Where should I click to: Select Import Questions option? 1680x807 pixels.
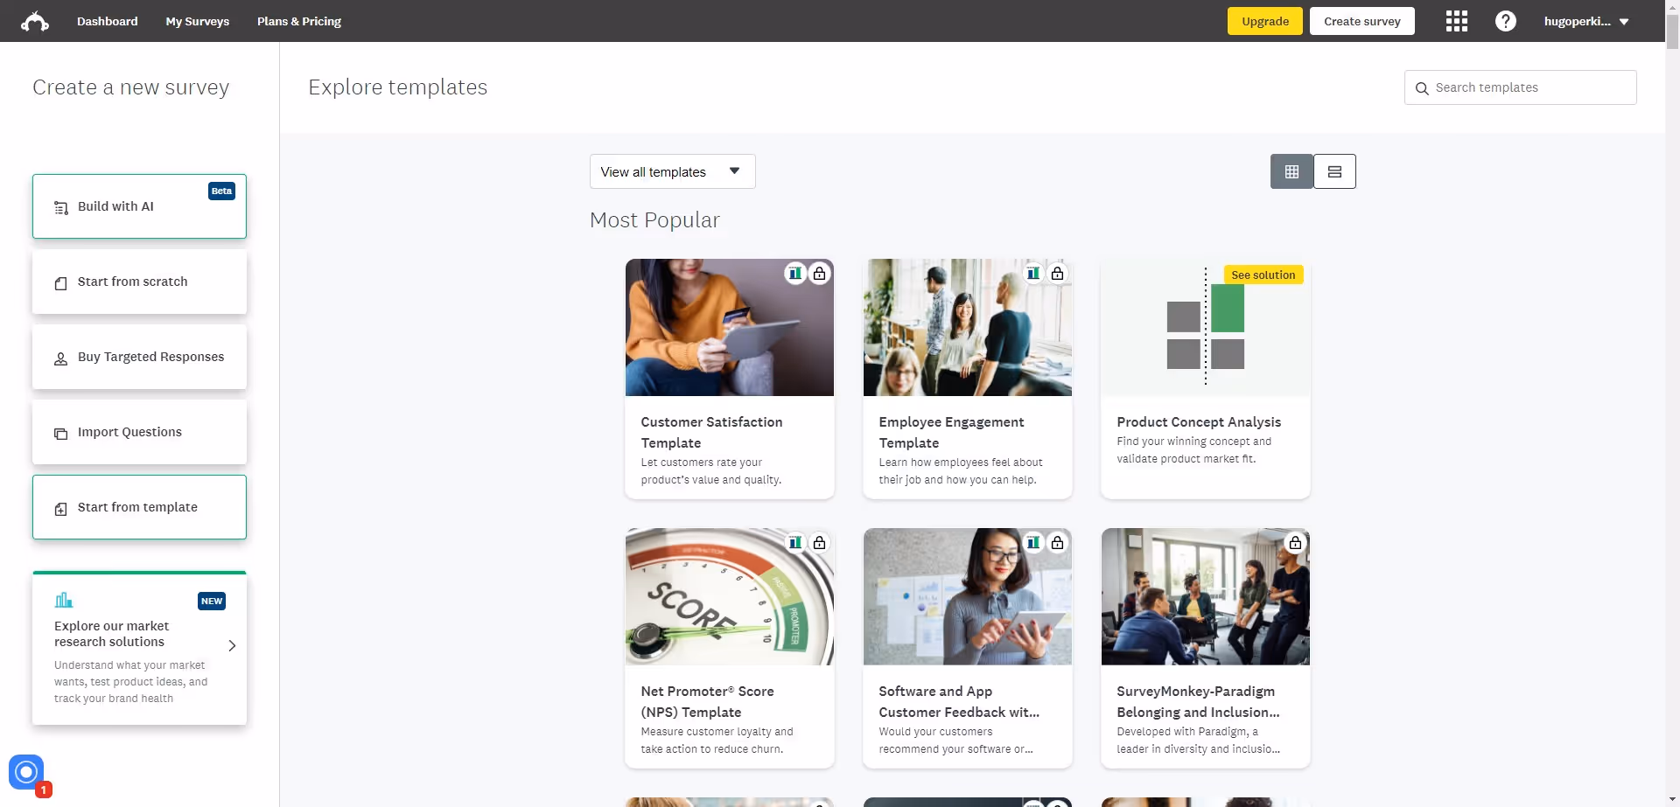[139, 432]
